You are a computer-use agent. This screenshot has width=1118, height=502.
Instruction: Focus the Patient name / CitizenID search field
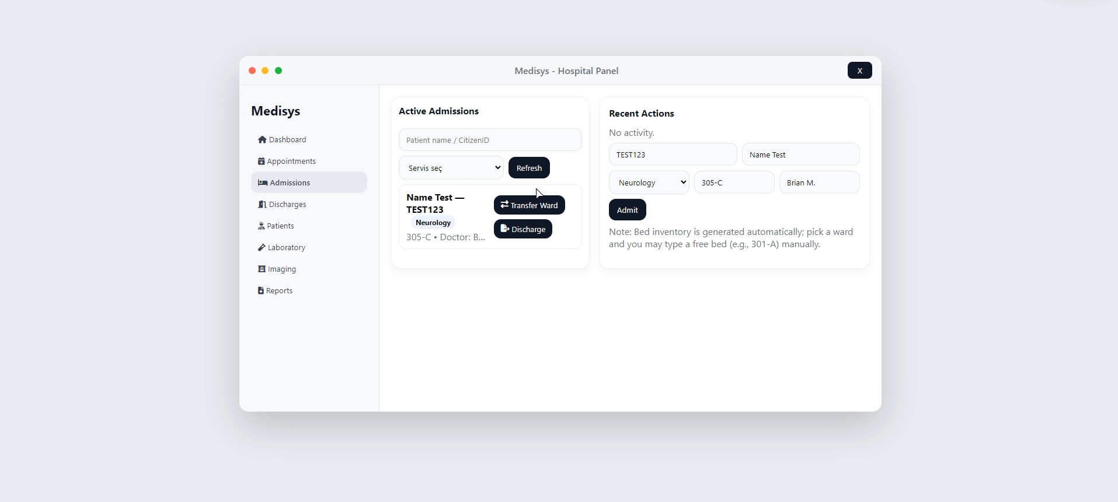(x=490, y=140)
